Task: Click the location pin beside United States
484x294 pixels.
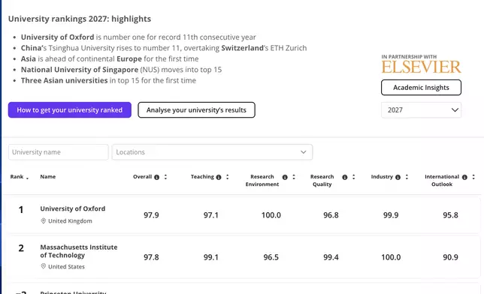Action: click(x=44, y=266)
